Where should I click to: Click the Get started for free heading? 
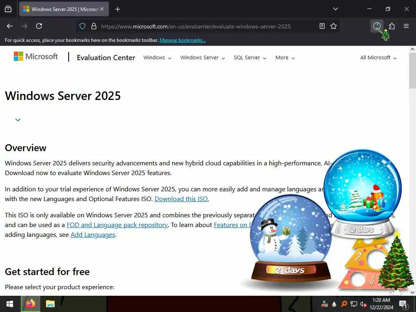pos(47,272)
